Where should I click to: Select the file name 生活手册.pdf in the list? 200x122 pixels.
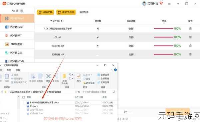pyautogui.click(x=58, y=46)
